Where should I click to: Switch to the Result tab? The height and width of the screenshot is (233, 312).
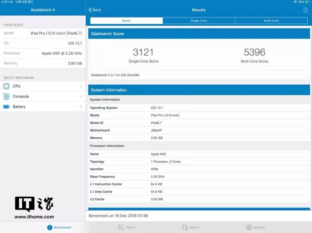[126, 21]
